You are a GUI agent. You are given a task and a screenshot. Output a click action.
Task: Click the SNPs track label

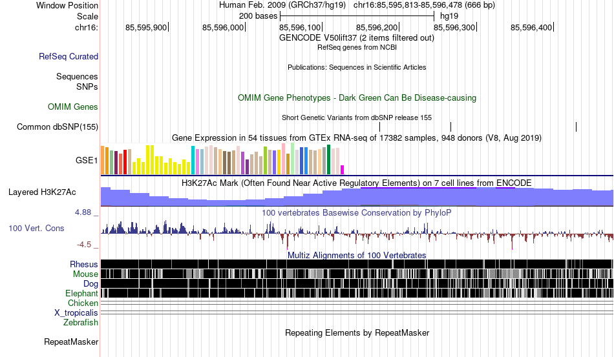pyautogui.click(x=87, y=87)
